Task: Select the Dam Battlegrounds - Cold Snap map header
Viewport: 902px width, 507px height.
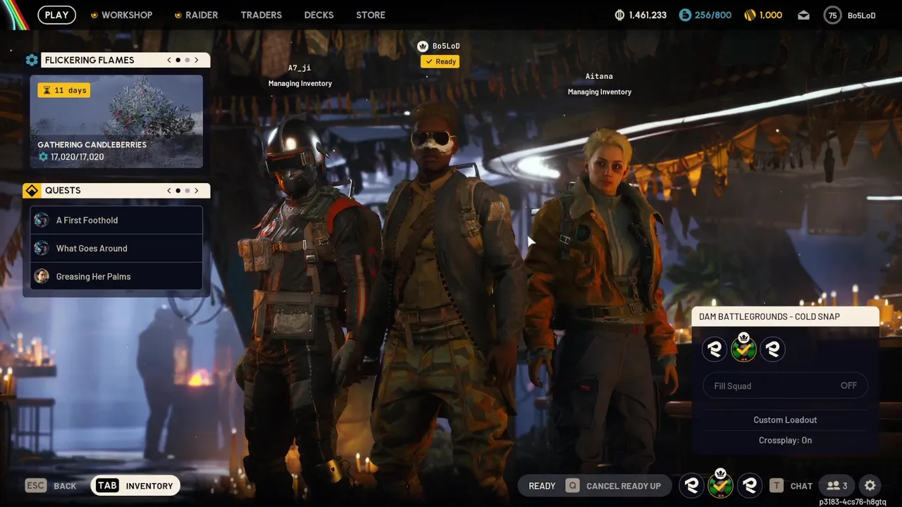Action: tap(785, 316)
